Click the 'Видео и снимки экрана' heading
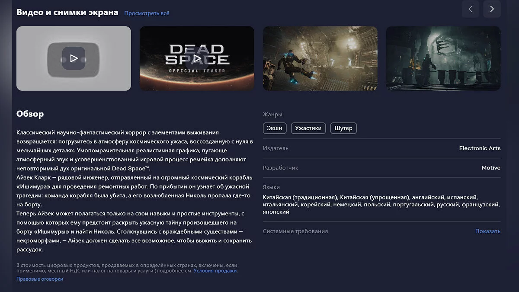Viewport: 519px width, 292px height. [67, 12]
